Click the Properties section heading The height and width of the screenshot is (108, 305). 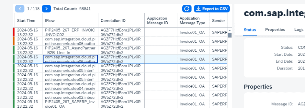[258, 86]
